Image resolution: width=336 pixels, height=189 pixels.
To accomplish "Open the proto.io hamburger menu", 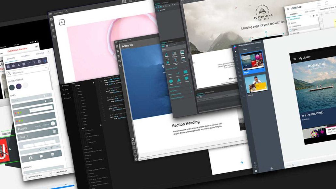I will pos(288,9).
